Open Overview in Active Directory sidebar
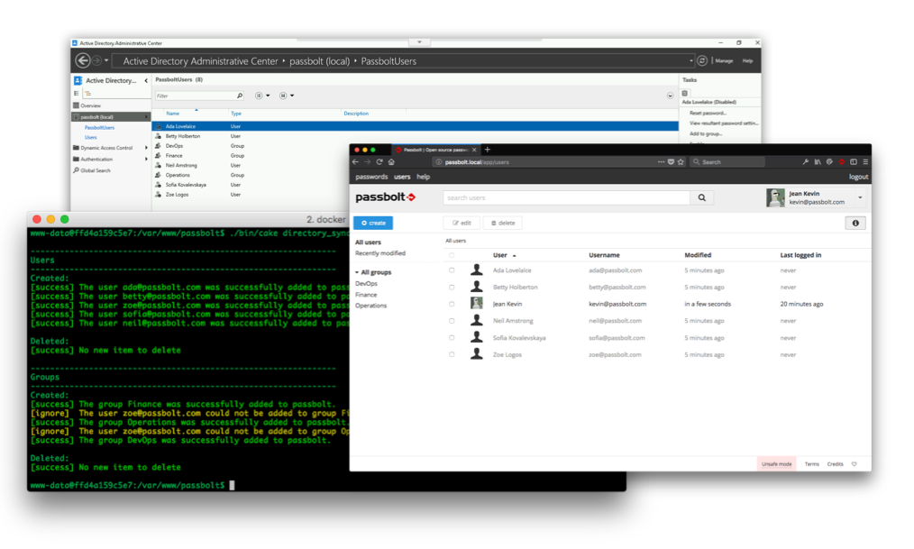This screenshot has height=549, width=914. [x=90, y=105]
